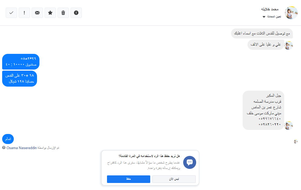Click the Osama Nasereddin sender name
301x190 pixels.
[x=22, y=148]
